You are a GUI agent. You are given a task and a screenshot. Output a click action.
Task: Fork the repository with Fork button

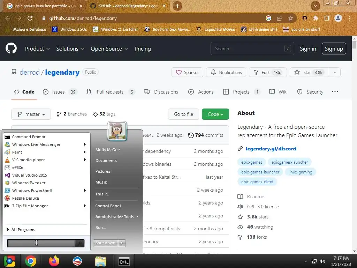[x=268, y=73]
